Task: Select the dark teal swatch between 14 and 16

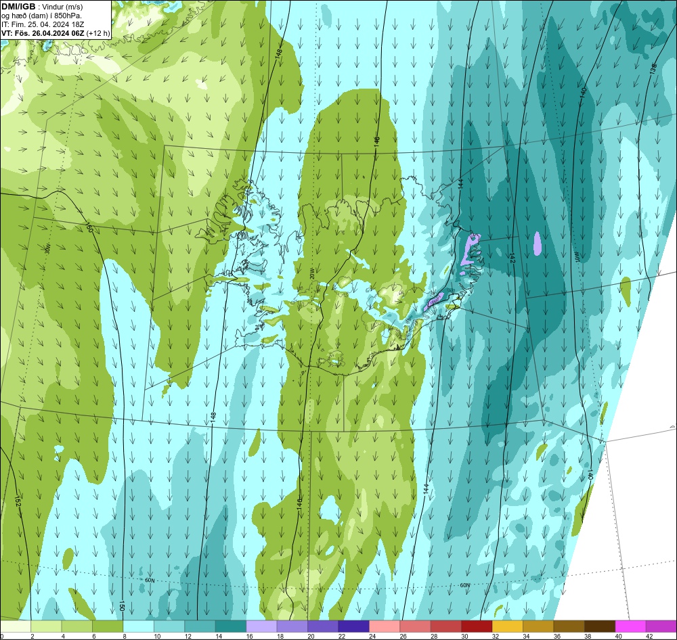Action: point(231,626)
